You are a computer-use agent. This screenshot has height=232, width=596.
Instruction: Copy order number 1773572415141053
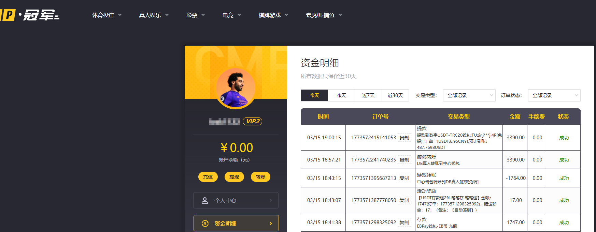[405, 138]
